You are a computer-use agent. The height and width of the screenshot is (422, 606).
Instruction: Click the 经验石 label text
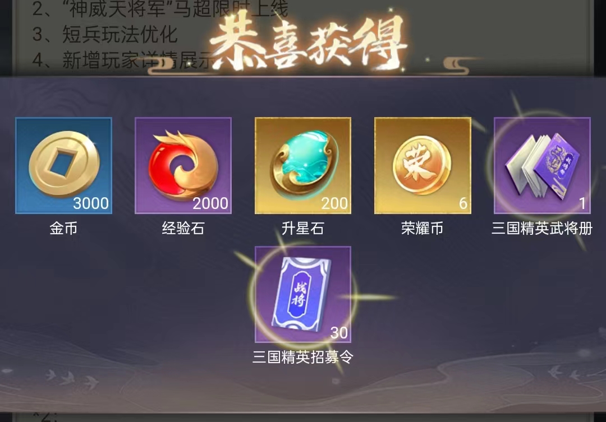point(183,228)
